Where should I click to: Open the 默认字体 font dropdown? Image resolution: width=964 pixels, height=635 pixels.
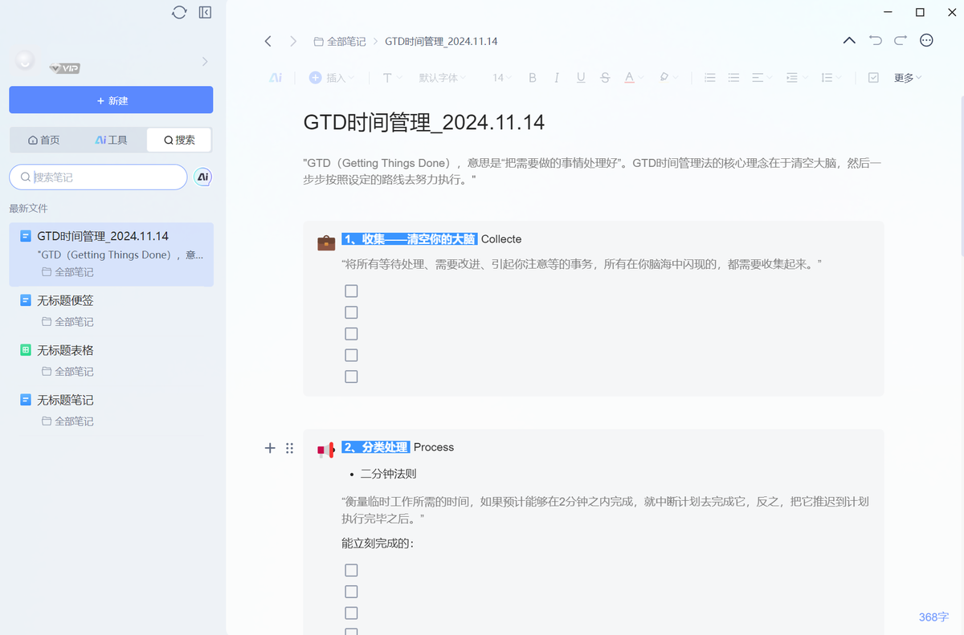443,78
